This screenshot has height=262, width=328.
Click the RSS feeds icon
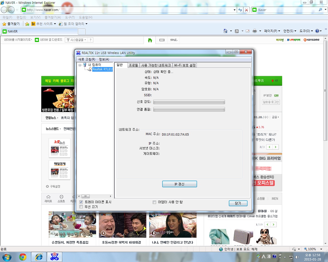pos(237,31)
